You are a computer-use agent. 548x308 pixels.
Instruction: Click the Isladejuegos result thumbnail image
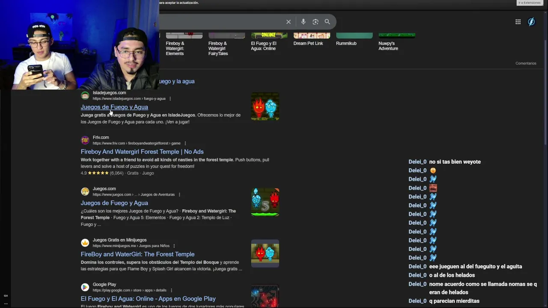[x=265, y=107]
